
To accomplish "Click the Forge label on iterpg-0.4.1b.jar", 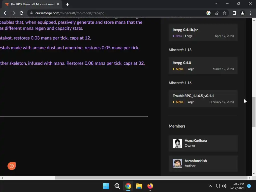I will pyautogui.click(x=189, y=36).
